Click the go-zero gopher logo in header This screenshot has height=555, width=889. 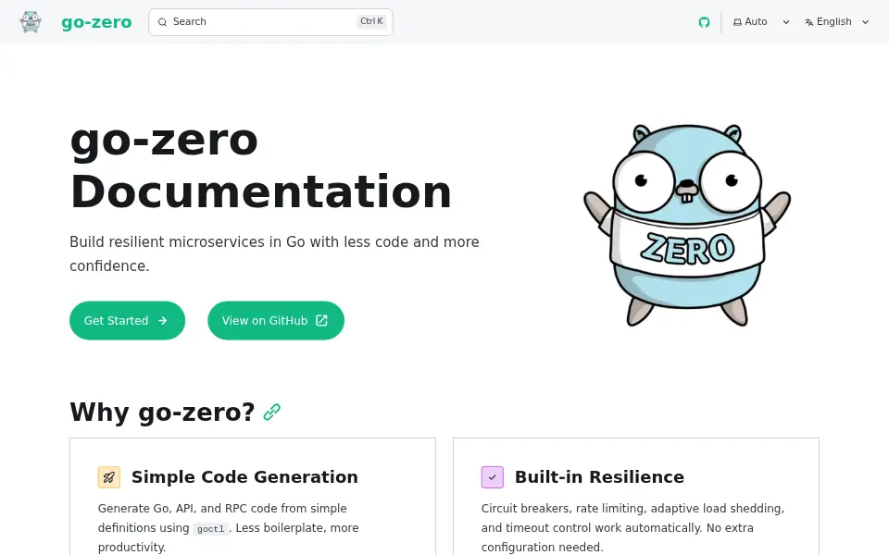[x=31, y=22]
